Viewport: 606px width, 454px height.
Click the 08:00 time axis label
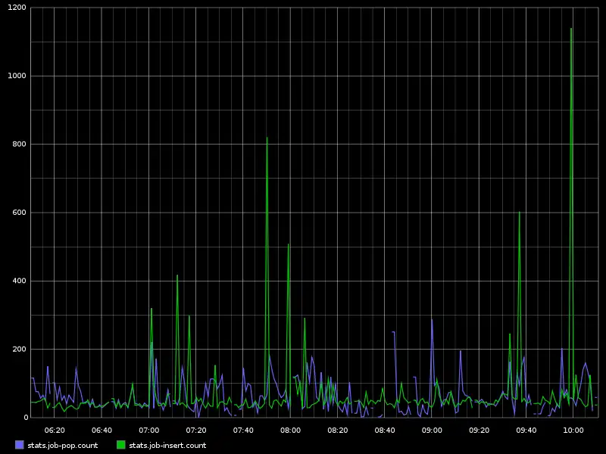click(x=290, y=430)
